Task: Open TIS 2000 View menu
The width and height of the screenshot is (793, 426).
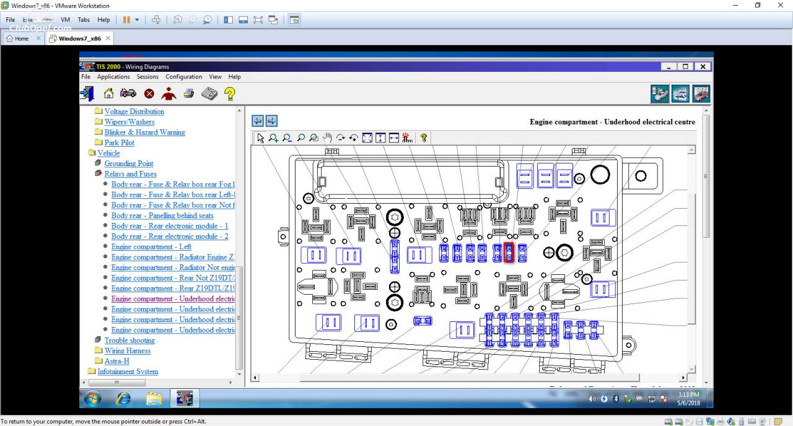Action: (x=215, y=77)
